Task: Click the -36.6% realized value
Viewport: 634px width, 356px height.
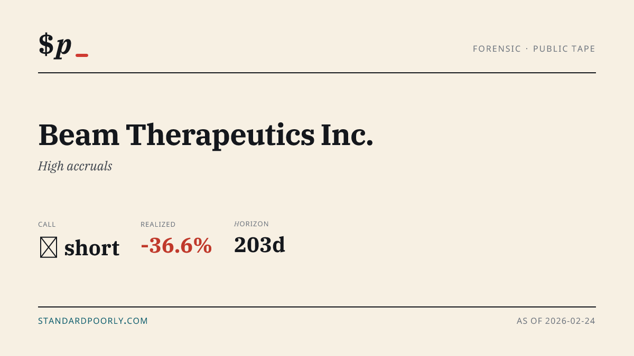Action: tap(176, 245)
